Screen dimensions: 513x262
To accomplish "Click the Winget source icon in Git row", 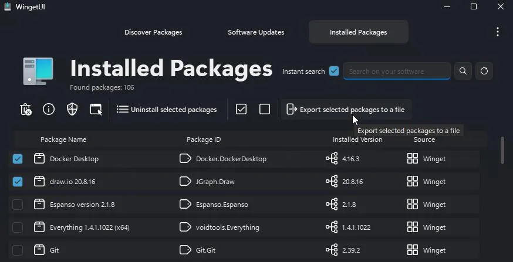I will pos(413,250).
